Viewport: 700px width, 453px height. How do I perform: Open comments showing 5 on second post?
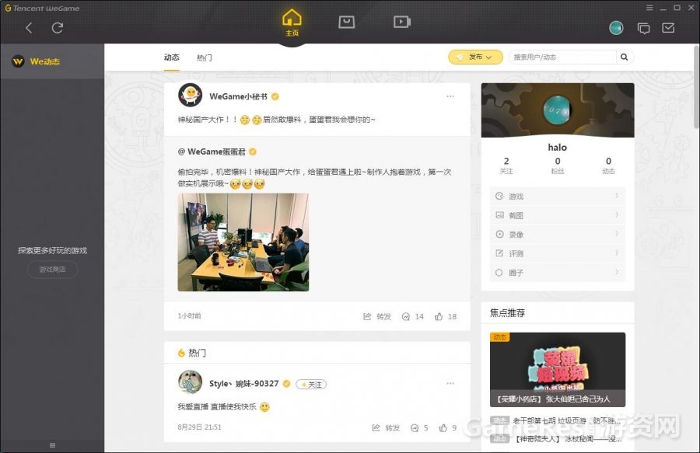[420, 428]
